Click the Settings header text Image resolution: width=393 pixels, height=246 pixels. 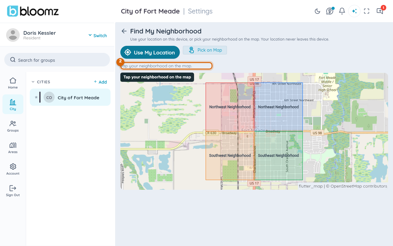200,11
